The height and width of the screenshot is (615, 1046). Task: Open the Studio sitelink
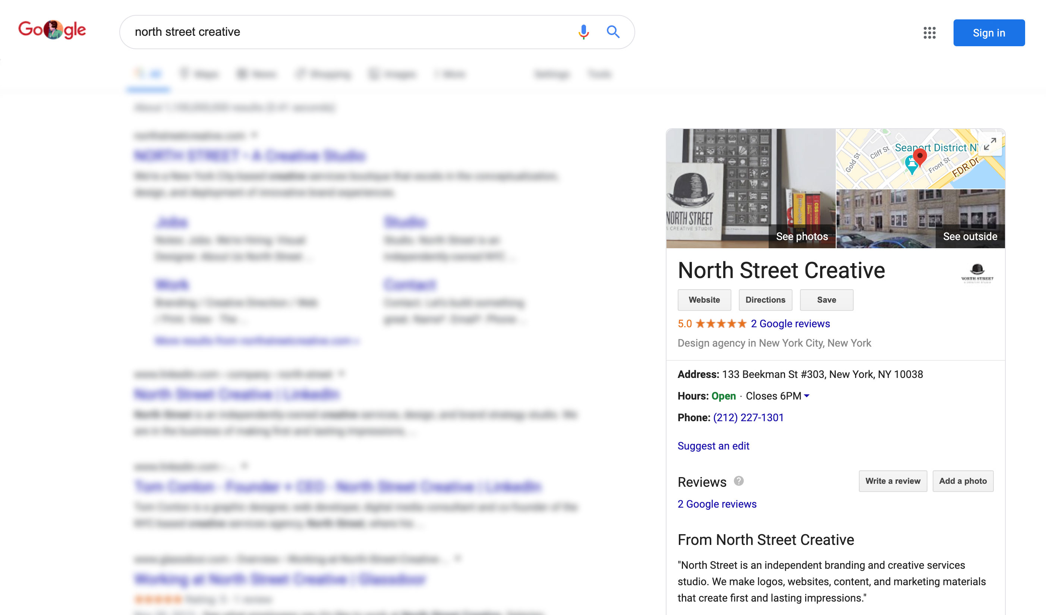click(405, 223)
